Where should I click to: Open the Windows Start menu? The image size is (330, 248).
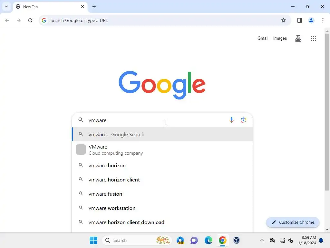tap(93, 240)
